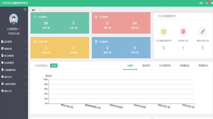Open the mail notification icon with badge
Viewport: 213px width, 119px height.
click(x=207, y=3)
